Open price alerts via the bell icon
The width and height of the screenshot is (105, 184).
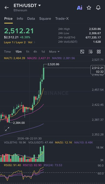98,8
